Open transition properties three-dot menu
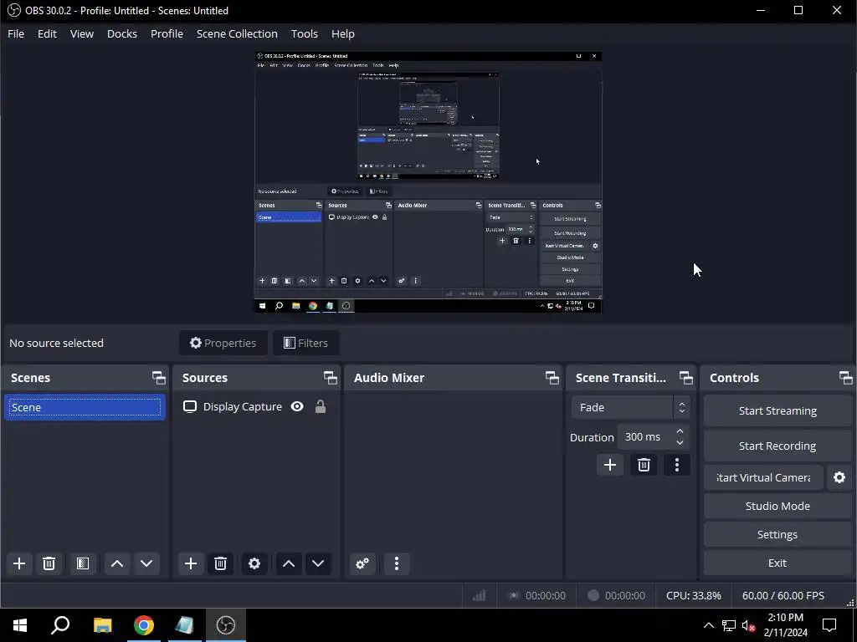Viewport: 857px width, 642px height. 677,465
